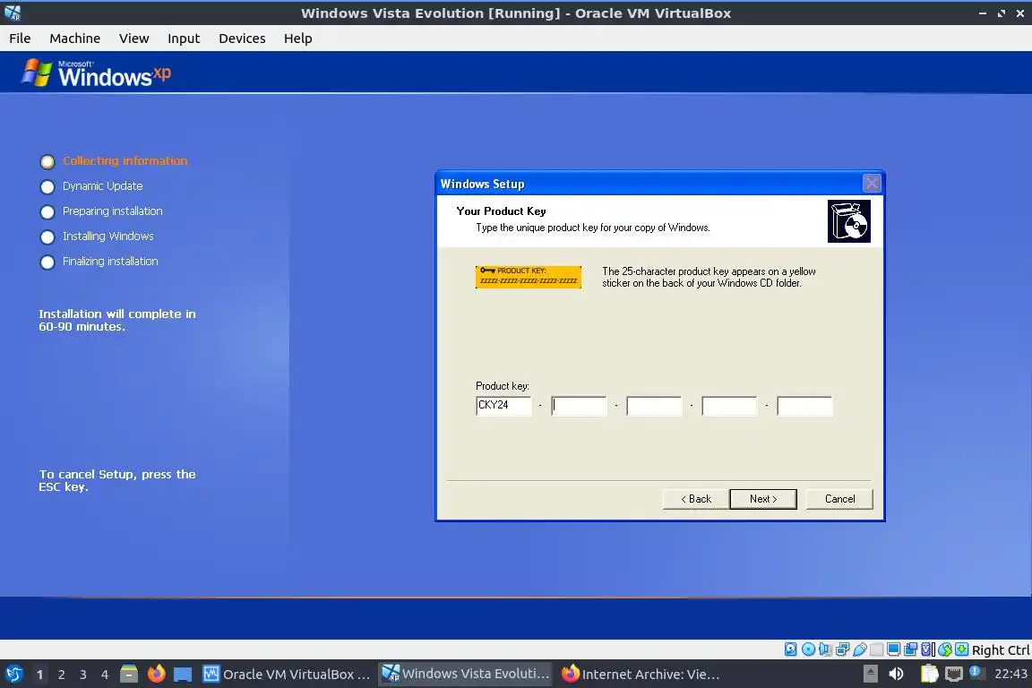
Task: Open the volume control in system tray
Action: pyautogui.click(x=896, y=674)
